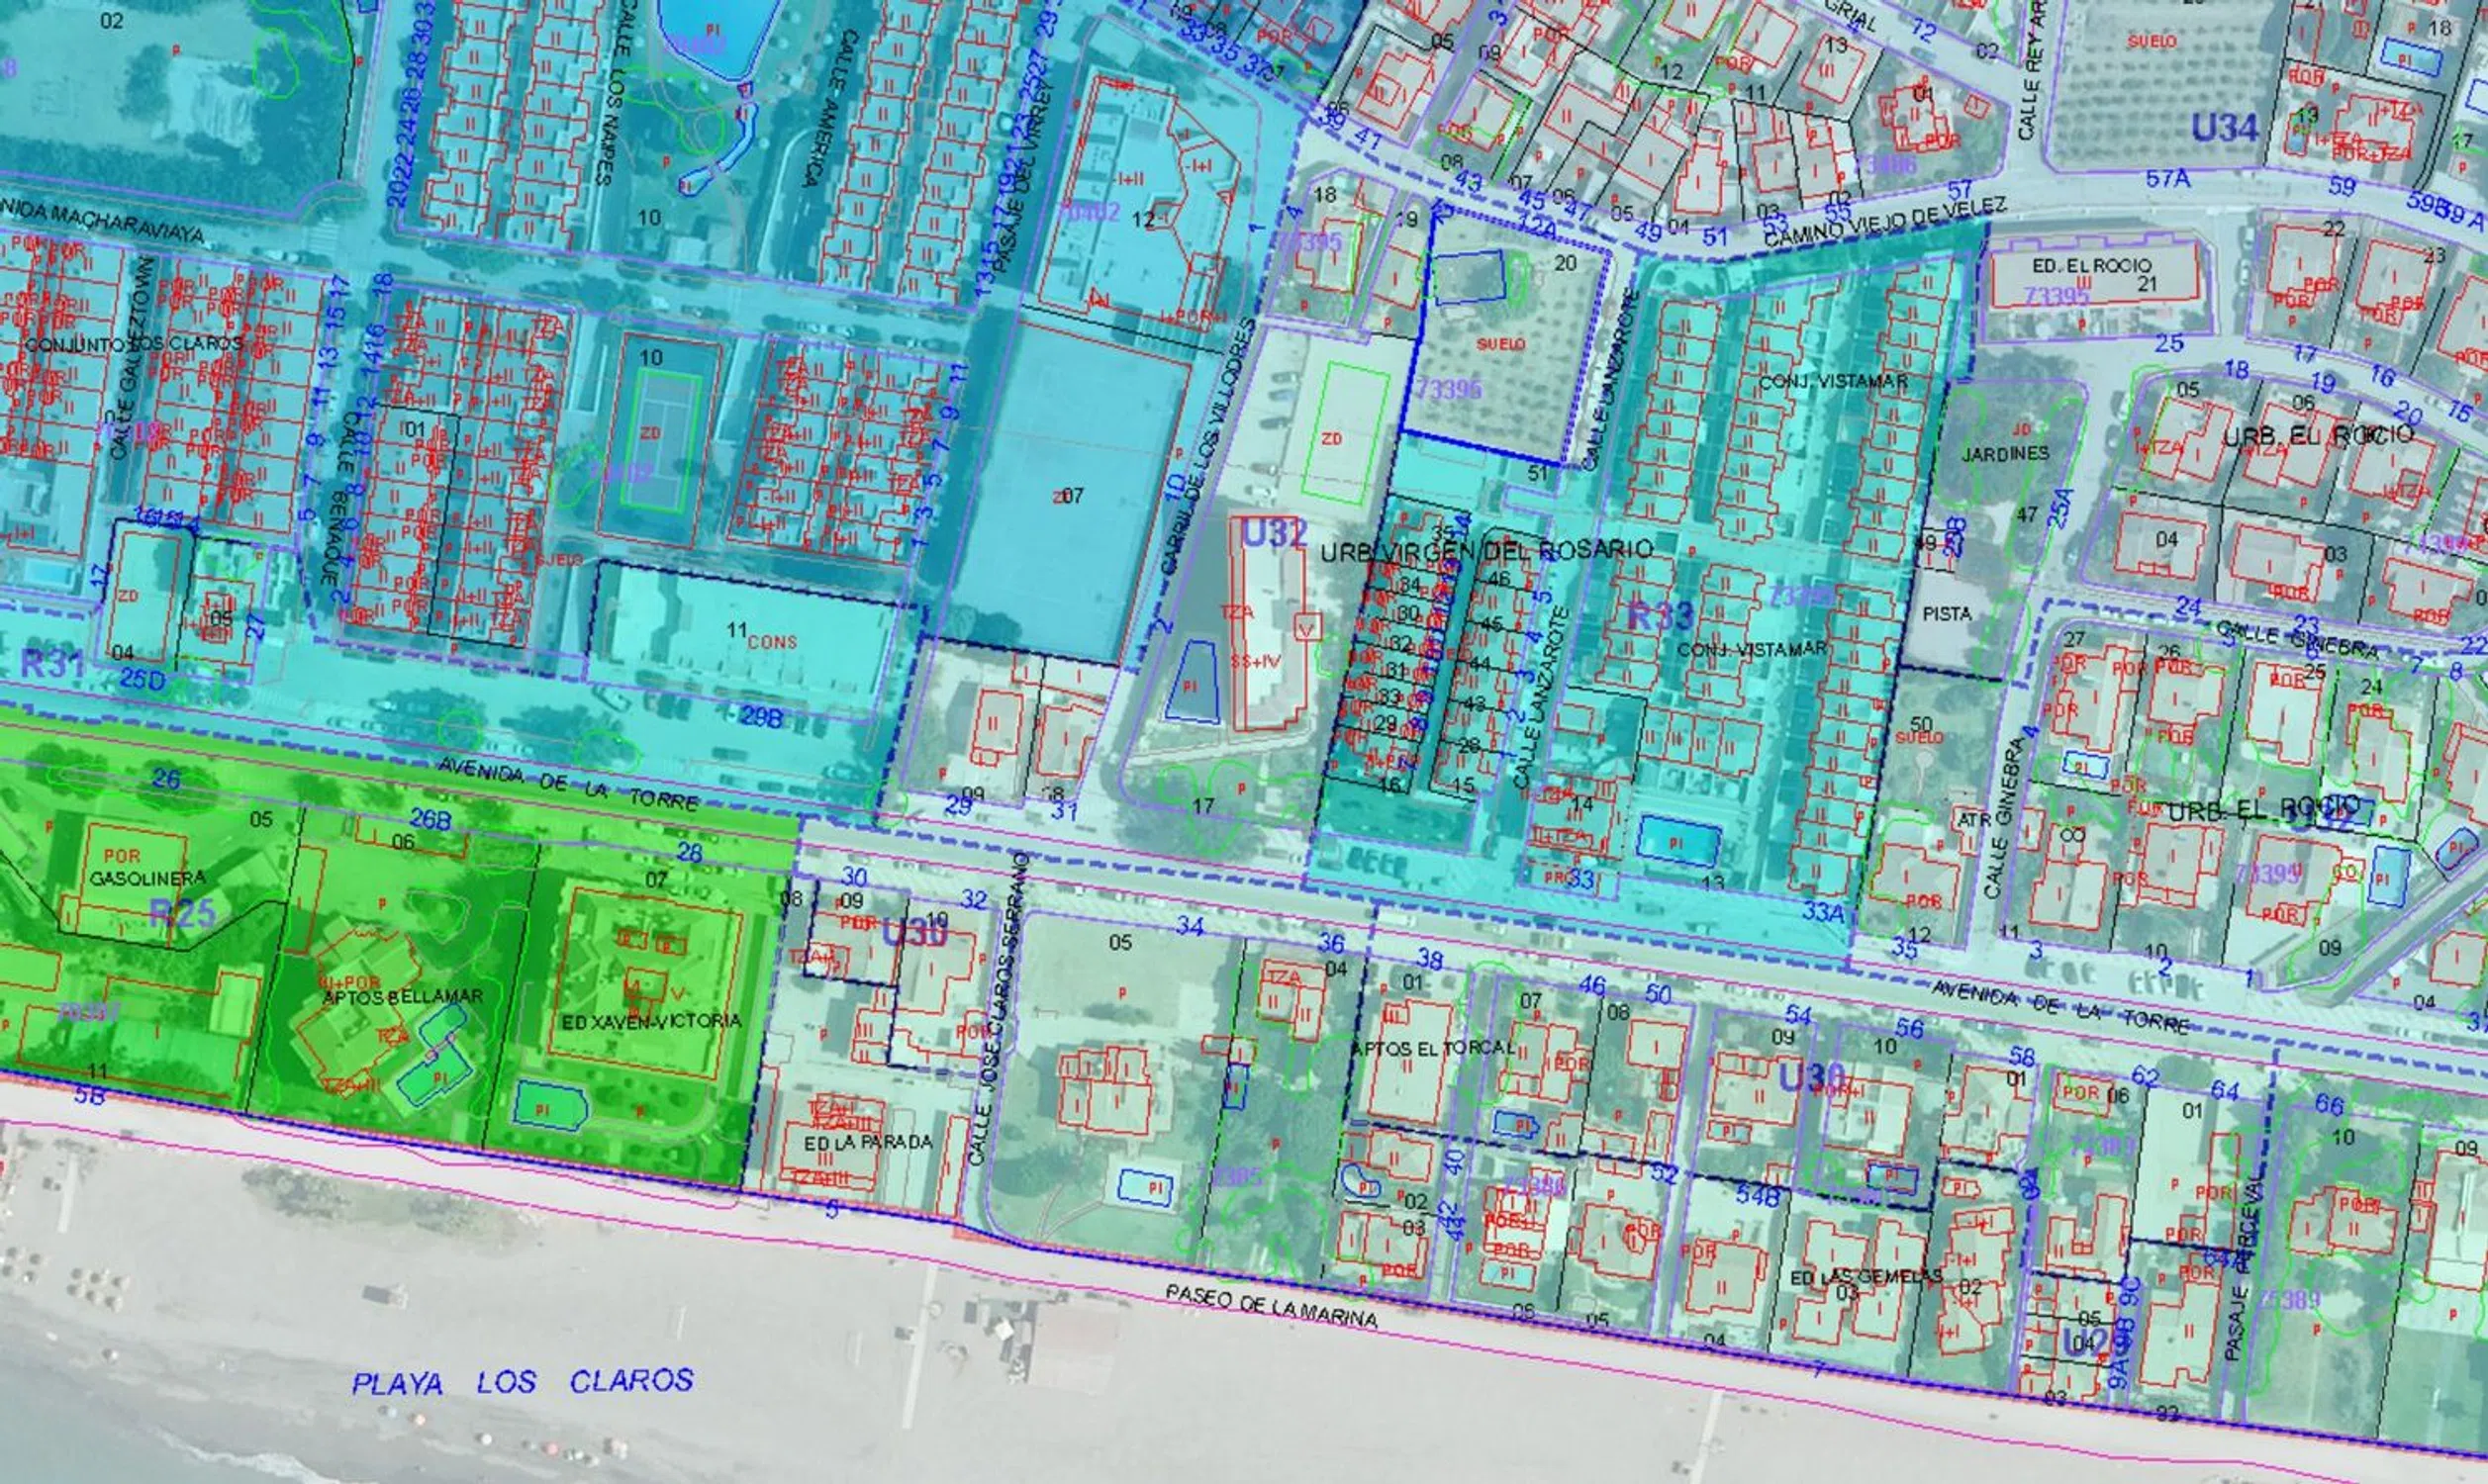Click the URB VIRGEN DEL ROSARIO label
The width and height of the screenshot is (2488, 1484).
click(1486, 550)
